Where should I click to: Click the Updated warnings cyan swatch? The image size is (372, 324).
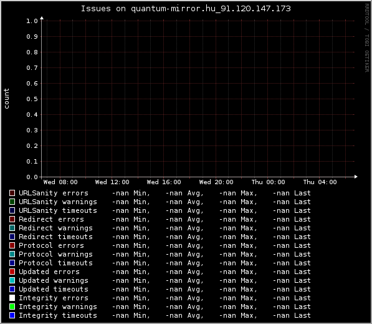coord(12,280)
